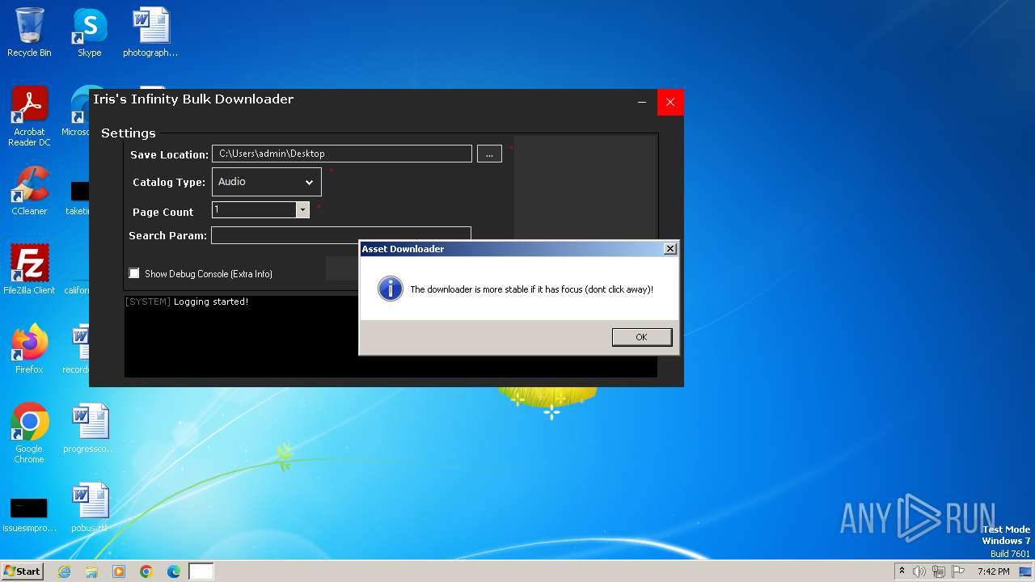
Task: Click OK in Asset Downloader dialog
Action: click(641, 337)
